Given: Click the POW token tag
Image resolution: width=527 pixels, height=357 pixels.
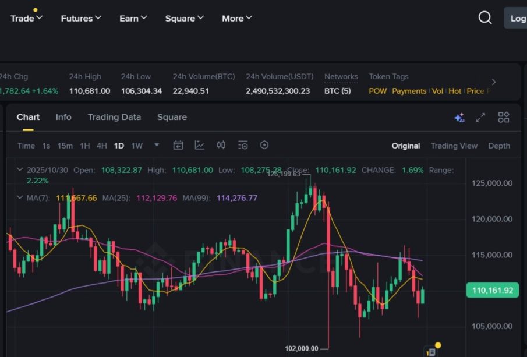Looking at the screenshot, I should point(377,91).
